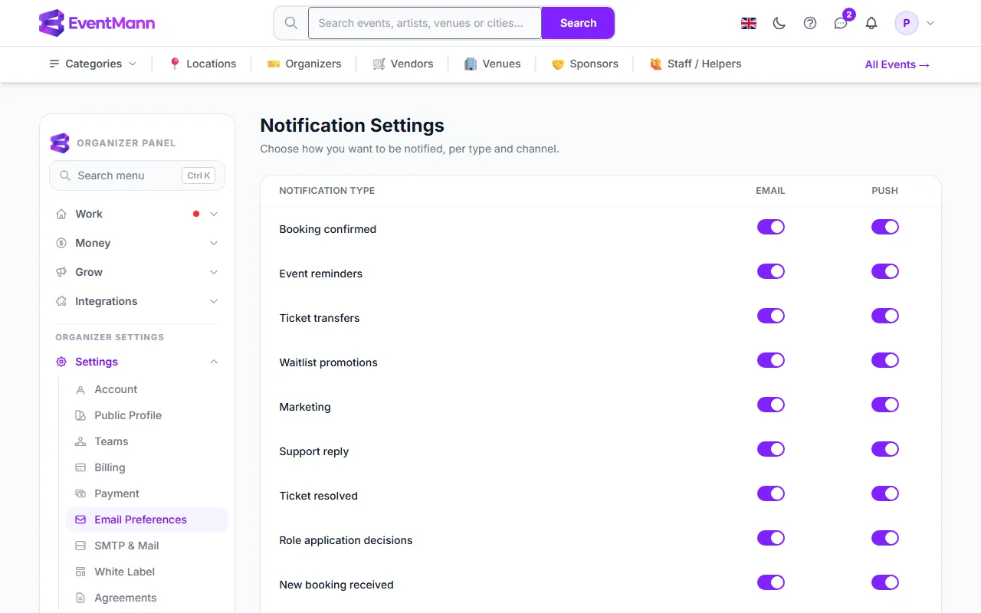The image size is (981, 613).
Task: Click the magnifier icon in the top search bar
Action: (291, 23)
